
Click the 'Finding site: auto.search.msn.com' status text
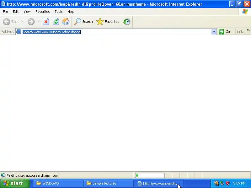point(33,175)
